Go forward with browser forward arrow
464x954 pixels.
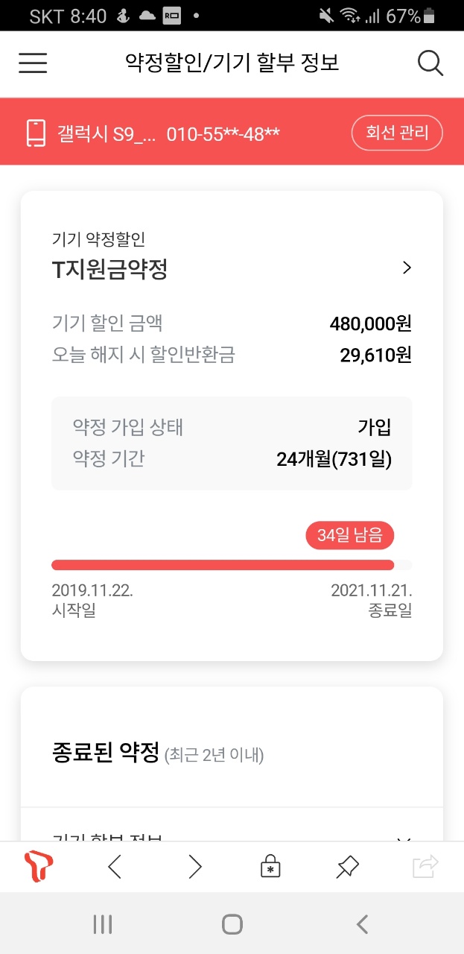click(195, 867)
